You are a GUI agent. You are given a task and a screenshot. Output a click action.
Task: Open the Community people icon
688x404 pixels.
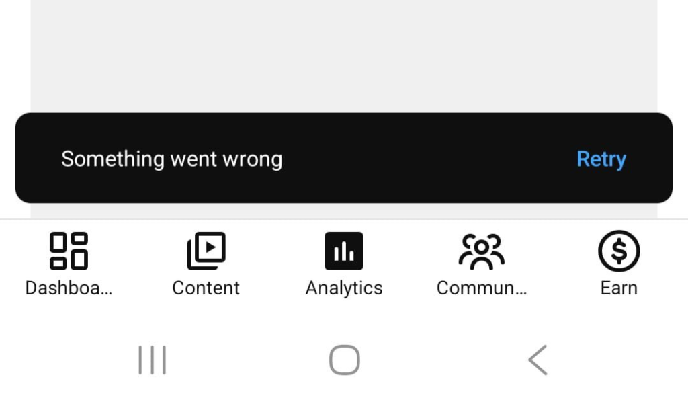point(481,251)
